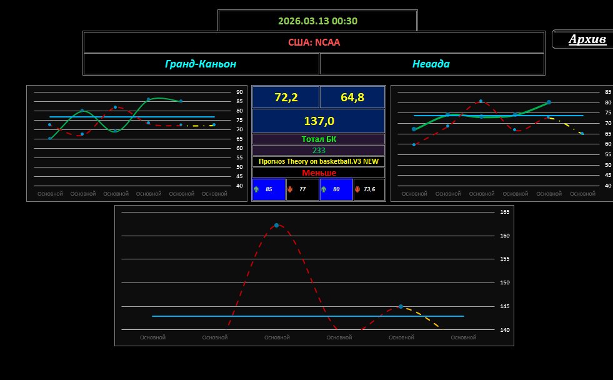Click the data point at 145 on bottom chart
613x380 pixels.
tap(401, 306)
